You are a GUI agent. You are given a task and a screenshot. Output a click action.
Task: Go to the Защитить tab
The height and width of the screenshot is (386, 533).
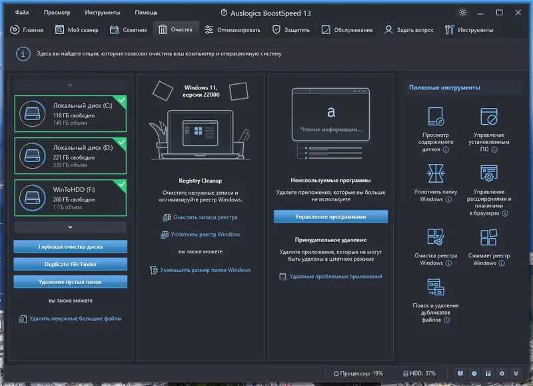291,30
